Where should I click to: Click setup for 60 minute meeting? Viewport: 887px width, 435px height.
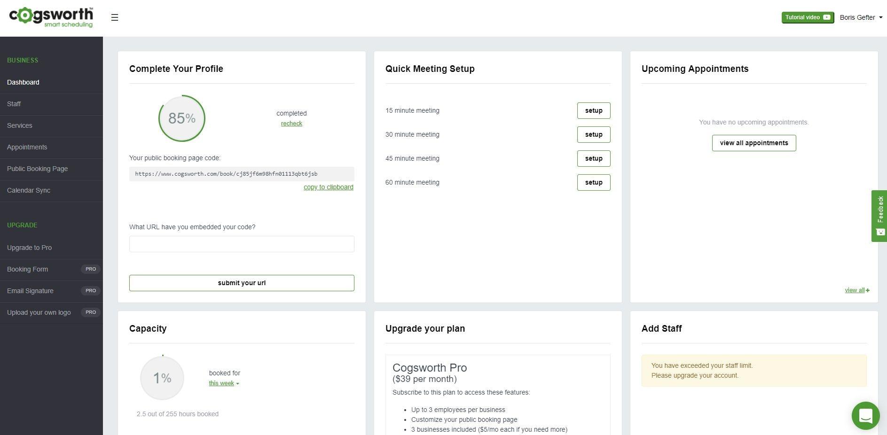[594, 183]
